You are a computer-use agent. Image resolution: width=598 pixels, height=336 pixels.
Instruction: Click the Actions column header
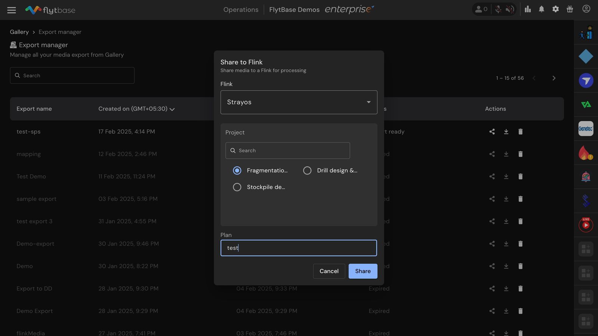[x=495, y=109]
